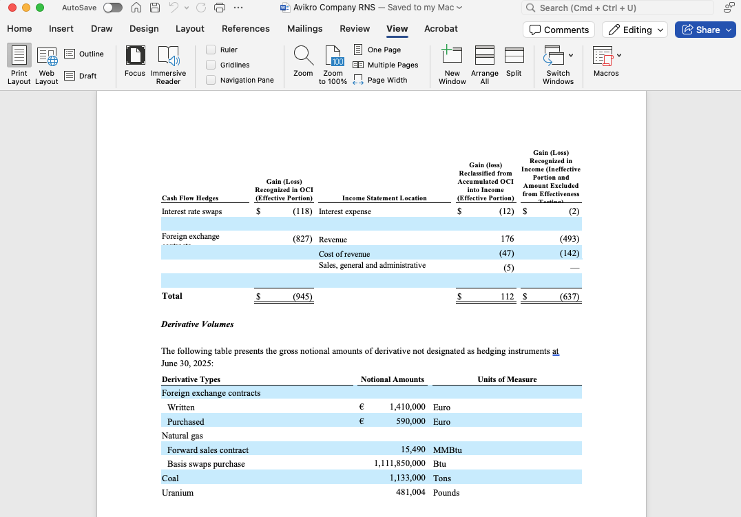The height and width of the screenshot is (517, 741).
Task: Click the 'Cost of revenue' cell
Action: click(344, 254)
